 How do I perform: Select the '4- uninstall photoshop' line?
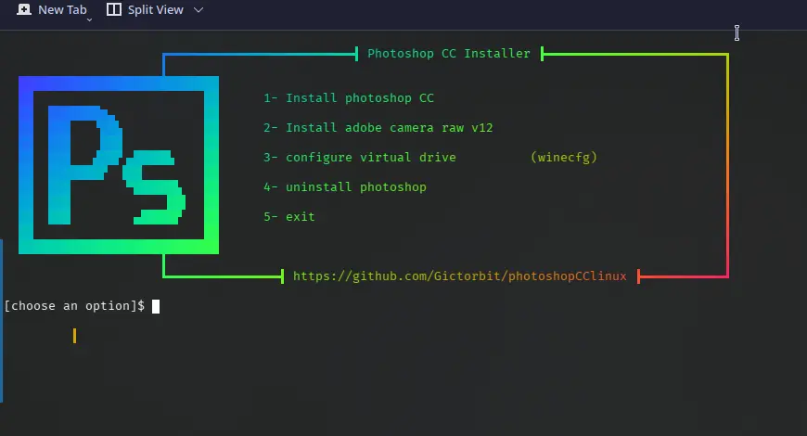tap(345, 186)
